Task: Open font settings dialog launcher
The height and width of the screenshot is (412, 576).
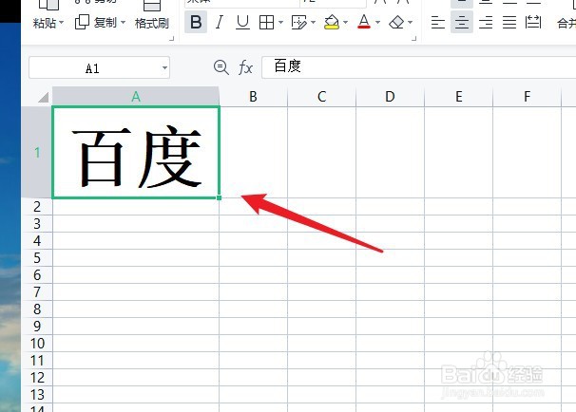Action: coord(414,38)
